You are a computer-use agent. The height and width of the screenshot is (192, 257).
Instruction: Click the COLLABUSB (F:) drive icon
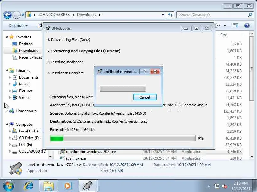15,152
